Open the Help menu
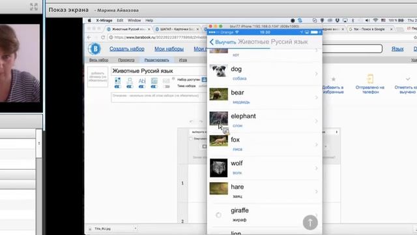 149,20
